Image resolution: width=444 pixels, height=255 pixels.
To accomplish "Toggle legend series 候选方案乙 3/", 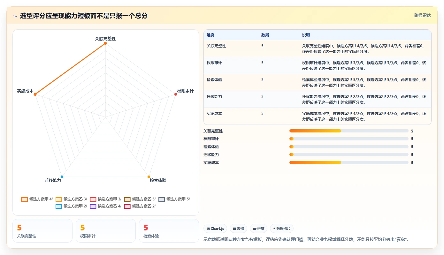I will (71, 199).
